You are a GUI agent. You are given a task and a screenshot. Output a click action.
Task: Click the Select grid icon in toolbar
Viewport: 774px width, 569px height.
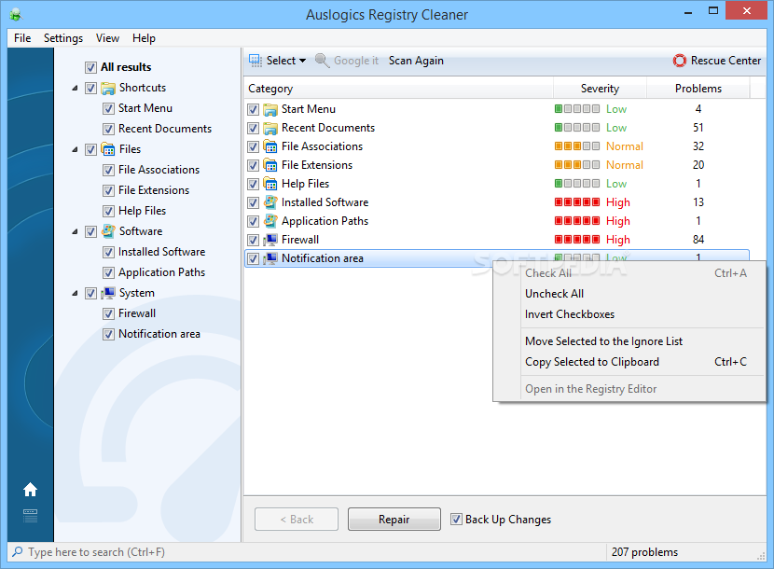256,61
